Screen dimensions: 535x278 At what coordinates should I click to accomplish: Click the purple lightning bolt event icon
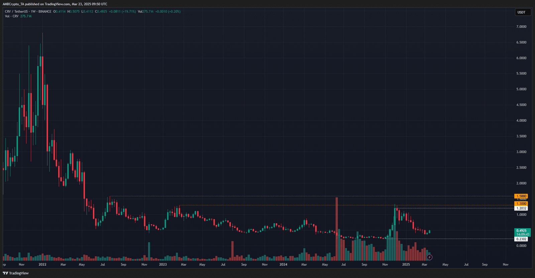pos(430,257)
